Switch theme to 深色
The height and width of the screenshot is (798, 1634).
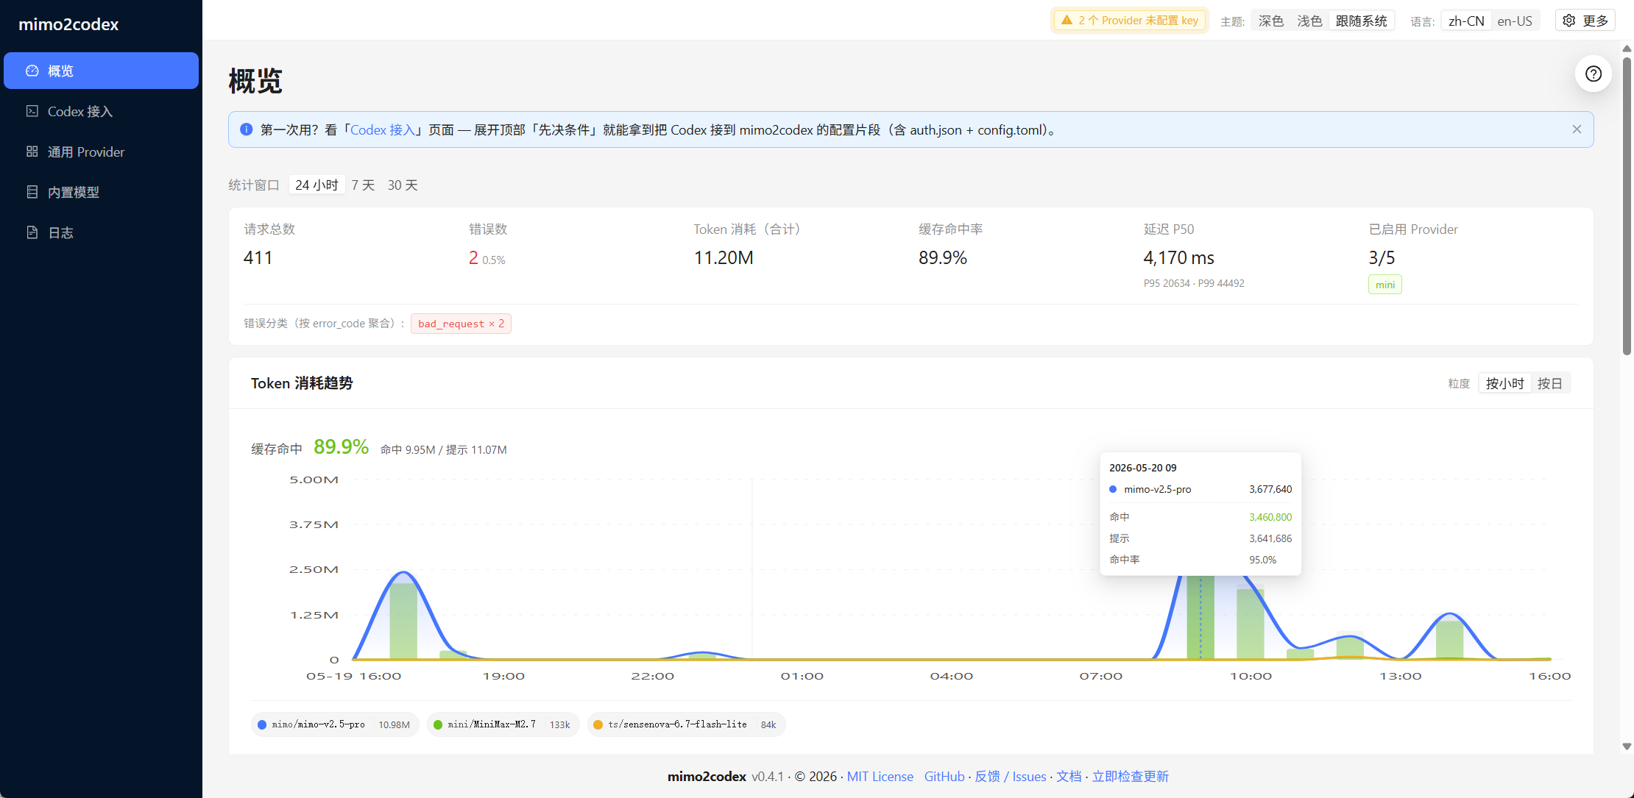pos(1271,21)
